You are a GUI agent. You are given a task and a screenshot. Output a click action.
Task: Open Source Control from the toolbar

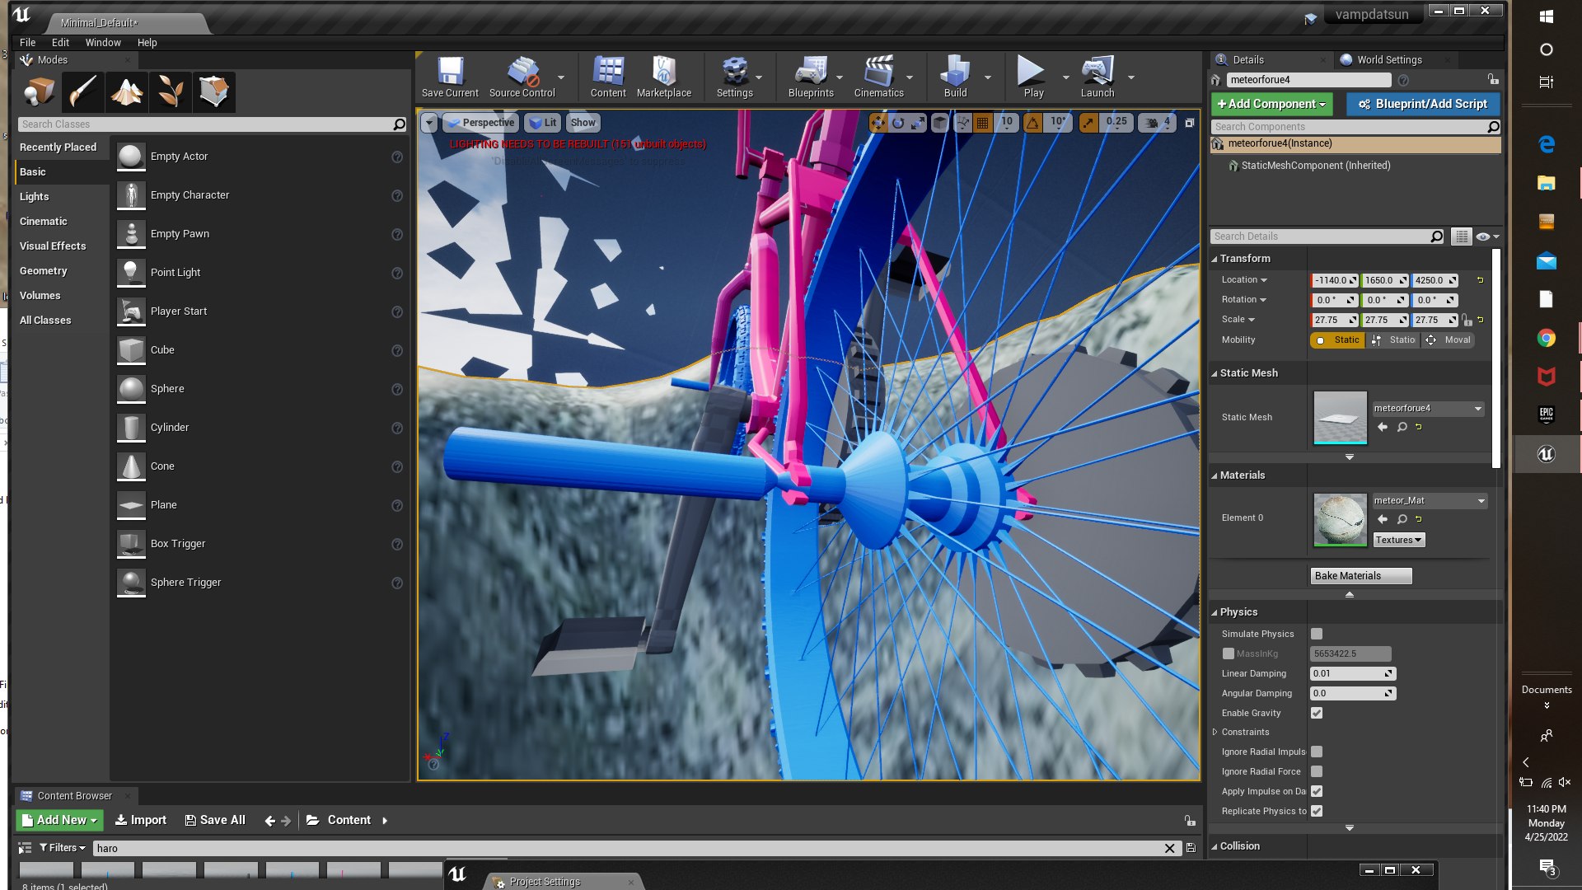pos(522,77)
